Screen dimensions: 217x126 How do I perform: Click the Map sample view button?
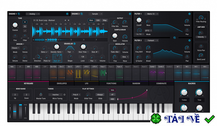tap(105, 20)
